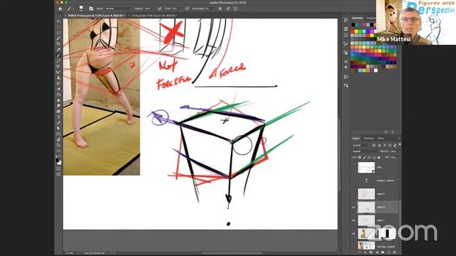
Task: Select the Hand tool
Action: click(58, 139)
